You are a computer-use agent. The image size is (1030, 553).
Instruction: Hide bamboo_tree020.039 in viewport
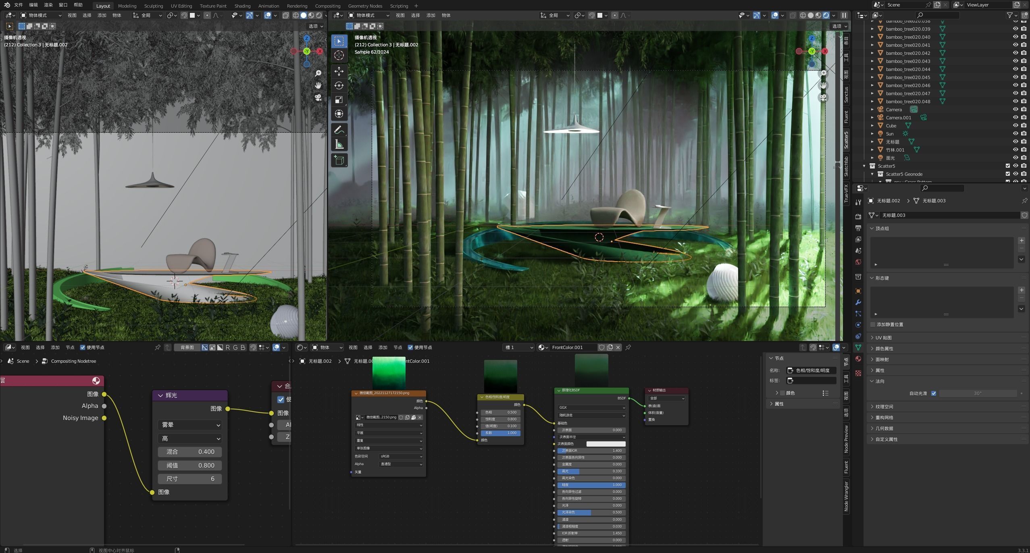point(1015,29)
